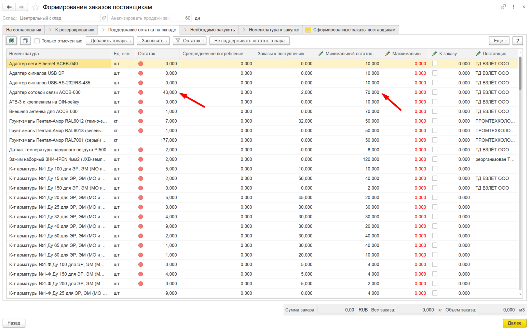Sort by the Номенклатура column header

[58, 54]
